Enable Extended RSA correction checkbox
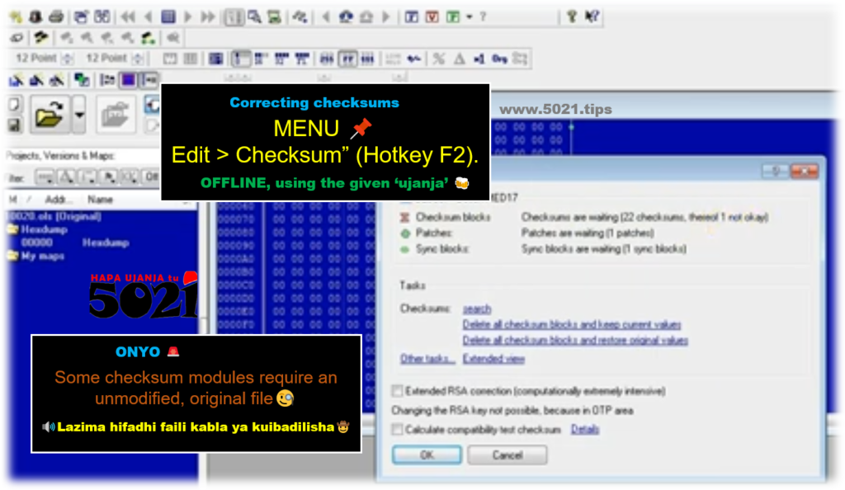This screenshot has width=845, height=490. point(398,391)
